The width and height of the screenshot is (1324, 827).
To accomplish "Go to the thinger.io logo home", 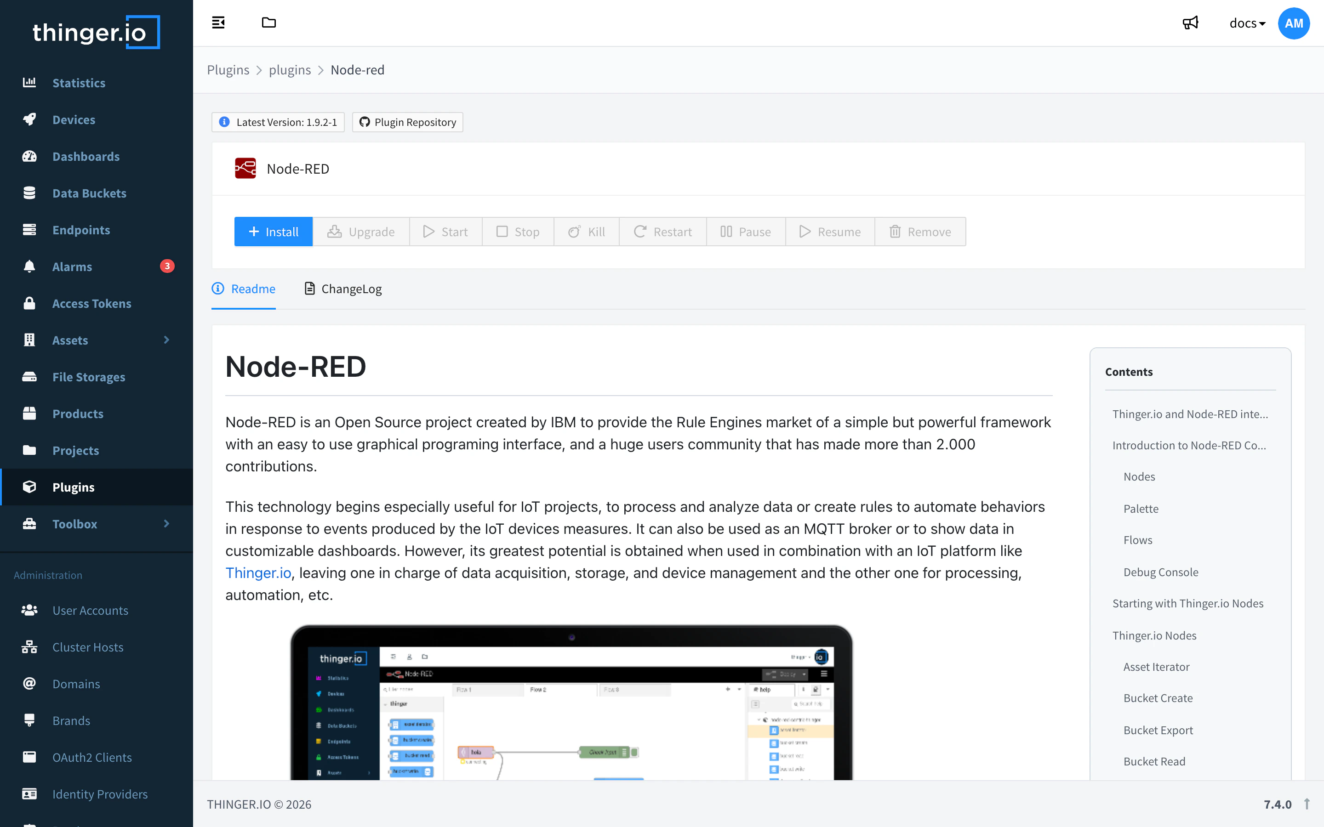I will tap(96, 32).
